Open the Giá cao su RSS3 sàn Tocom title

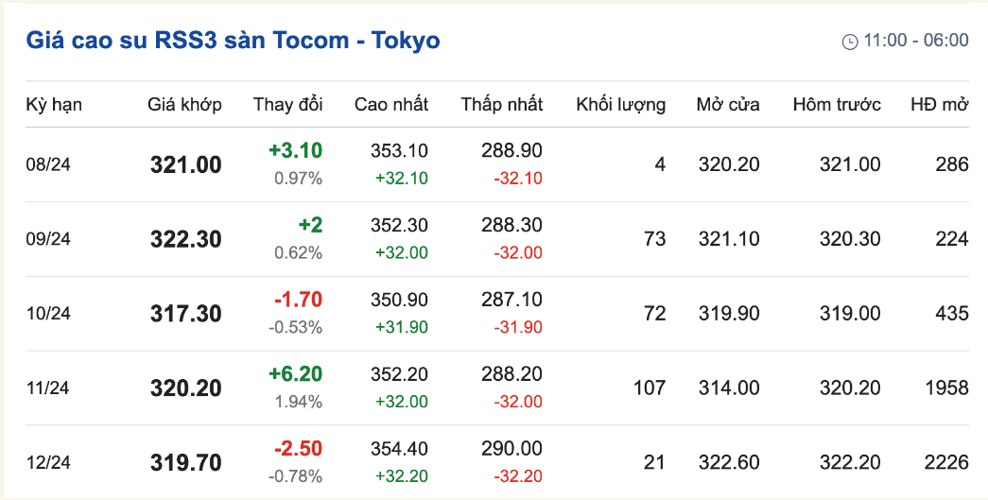point(234,41)
